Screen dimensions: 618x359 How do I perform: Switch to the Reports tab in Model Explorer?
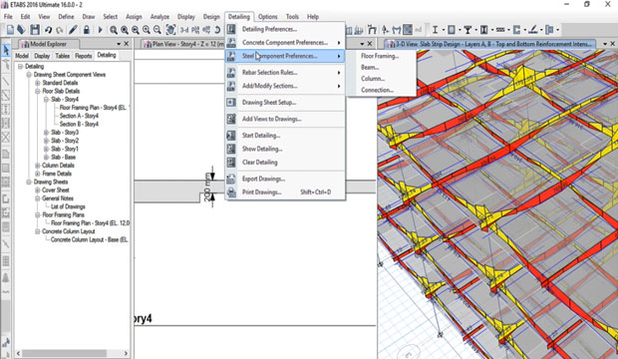point(83,56)
